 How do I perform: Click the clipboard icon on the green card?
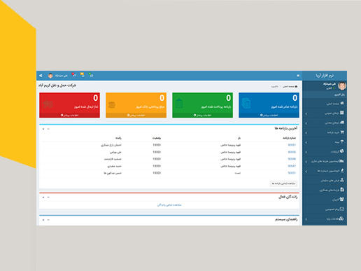[x=179, y=103]
